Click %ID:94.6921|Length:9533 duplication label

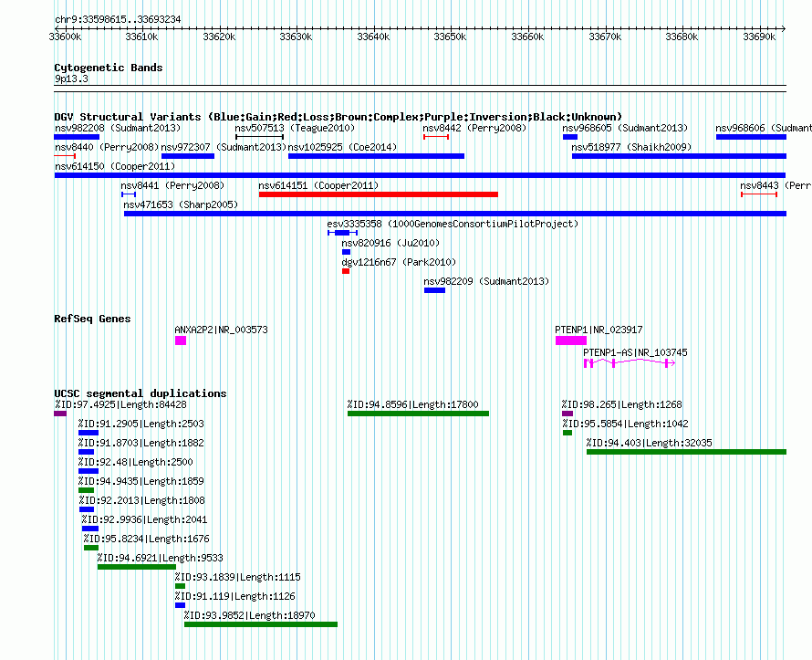[160, 558]
